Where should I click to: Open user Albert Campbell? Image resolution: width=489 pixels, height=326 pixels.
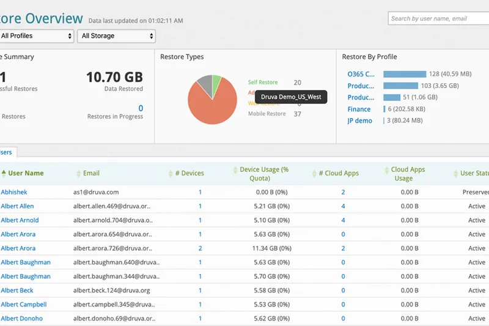[24, 305]
